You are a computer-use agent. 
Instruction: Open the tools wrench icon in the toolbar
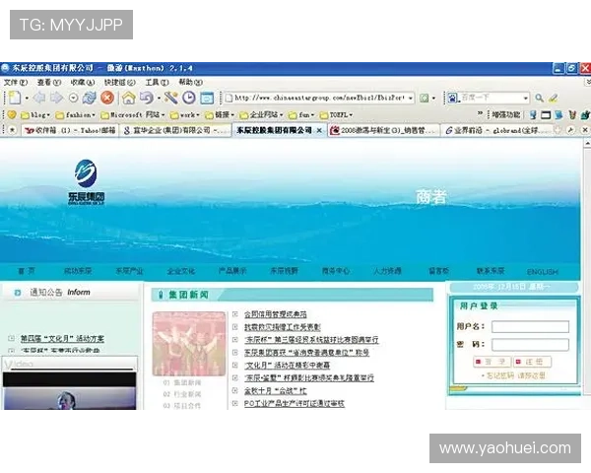point(170,99)
